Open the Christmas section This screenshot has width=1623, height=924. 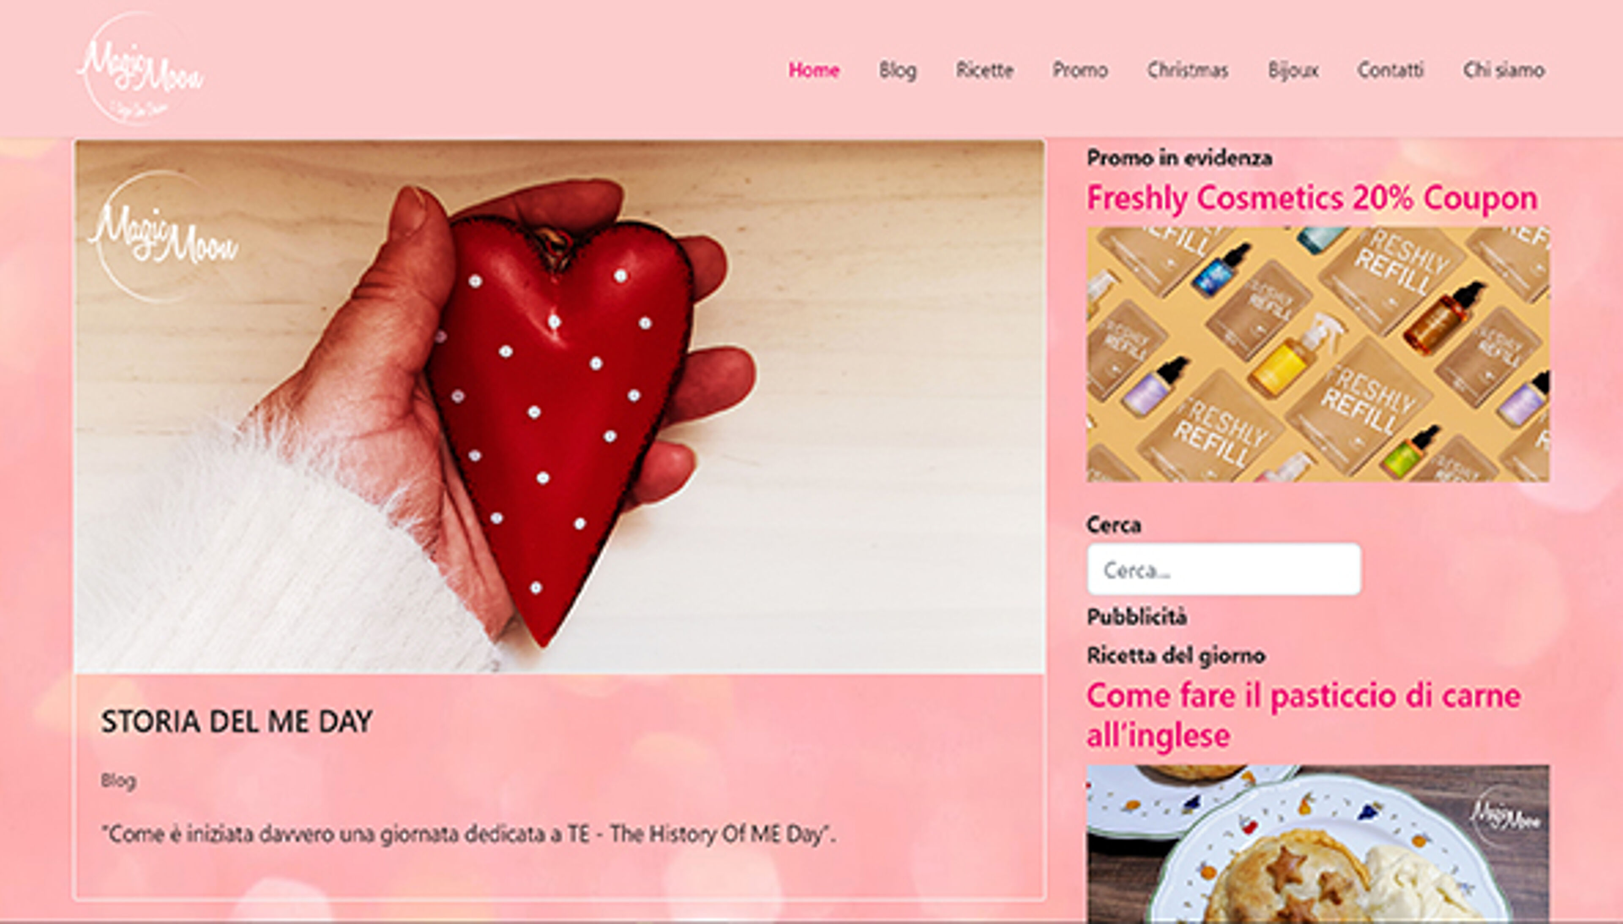tap(1187, 70)
